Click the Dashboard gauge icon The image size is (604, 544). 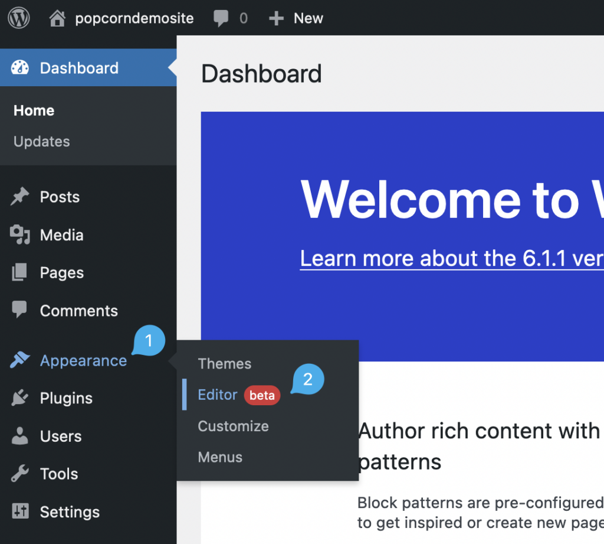(x=19, y=67)
